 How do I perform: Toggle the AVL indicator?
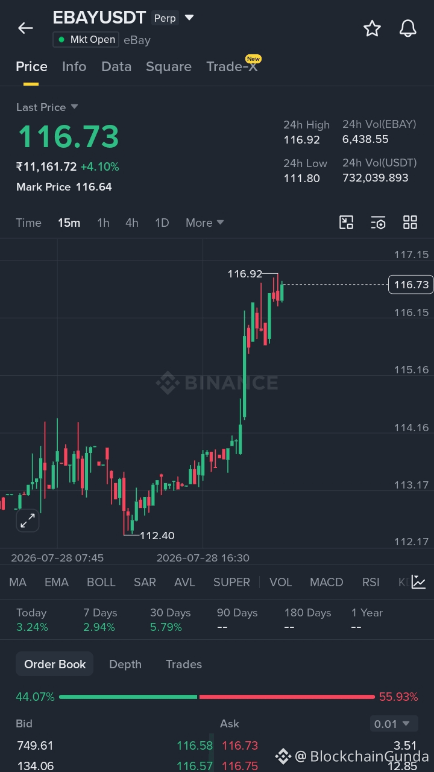184,582
